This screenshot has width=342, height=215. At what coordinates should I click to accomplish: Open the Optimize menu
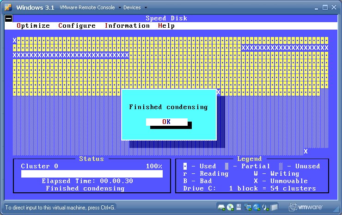[x=33, y=26]
